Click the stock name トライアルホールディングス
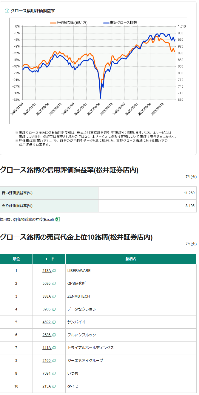Screen dimensions: 199x395 click(91, 348)
